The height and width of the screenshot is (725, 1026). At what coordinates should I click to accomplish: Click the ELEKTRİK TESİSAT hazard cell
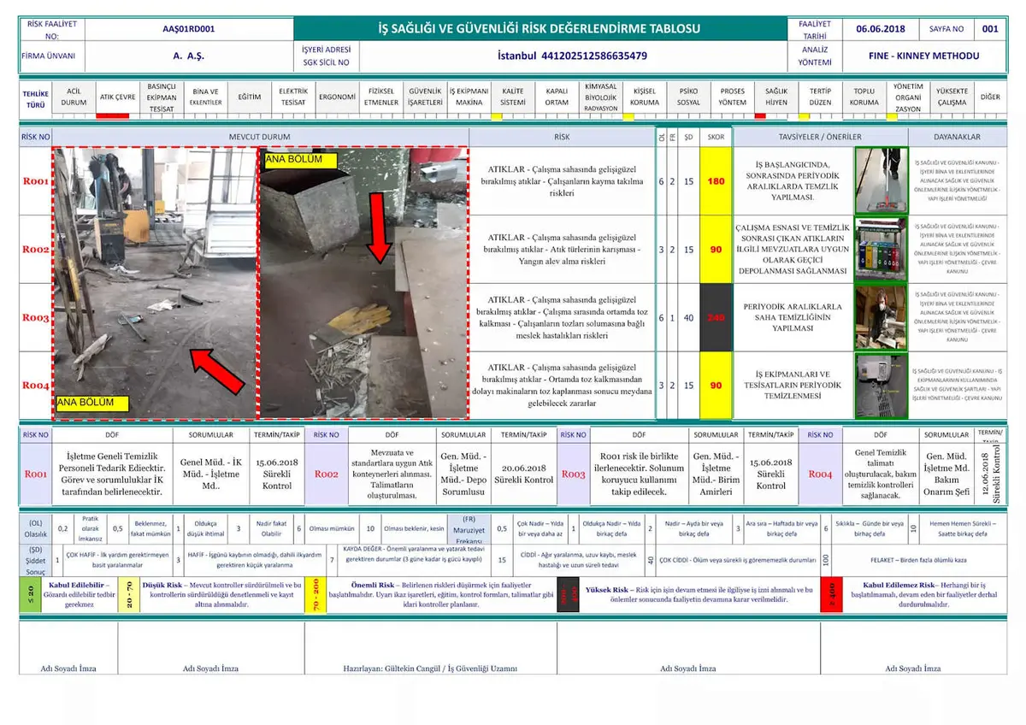(x=293, y=97)
